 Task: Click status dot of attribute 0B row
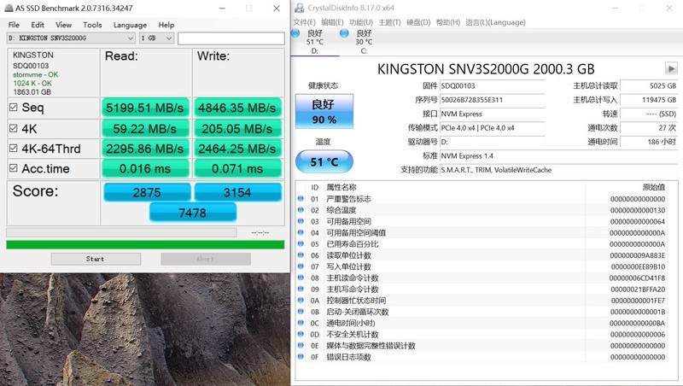coord(301,312)
